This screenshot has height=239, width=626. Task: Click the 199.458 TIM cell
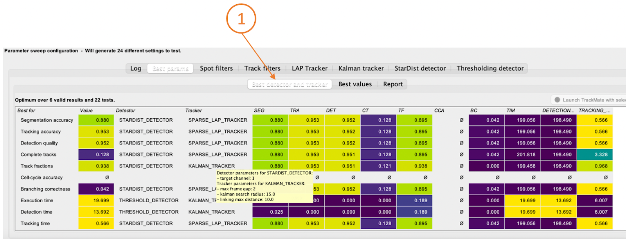click(x=522, y=166)
